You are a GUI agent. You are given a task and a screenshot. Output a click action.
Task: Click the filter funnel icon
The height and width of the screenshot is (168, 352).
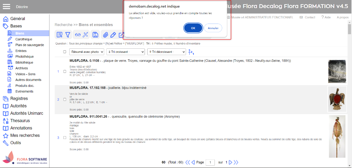pyautogui.click(x=68, y=35)
